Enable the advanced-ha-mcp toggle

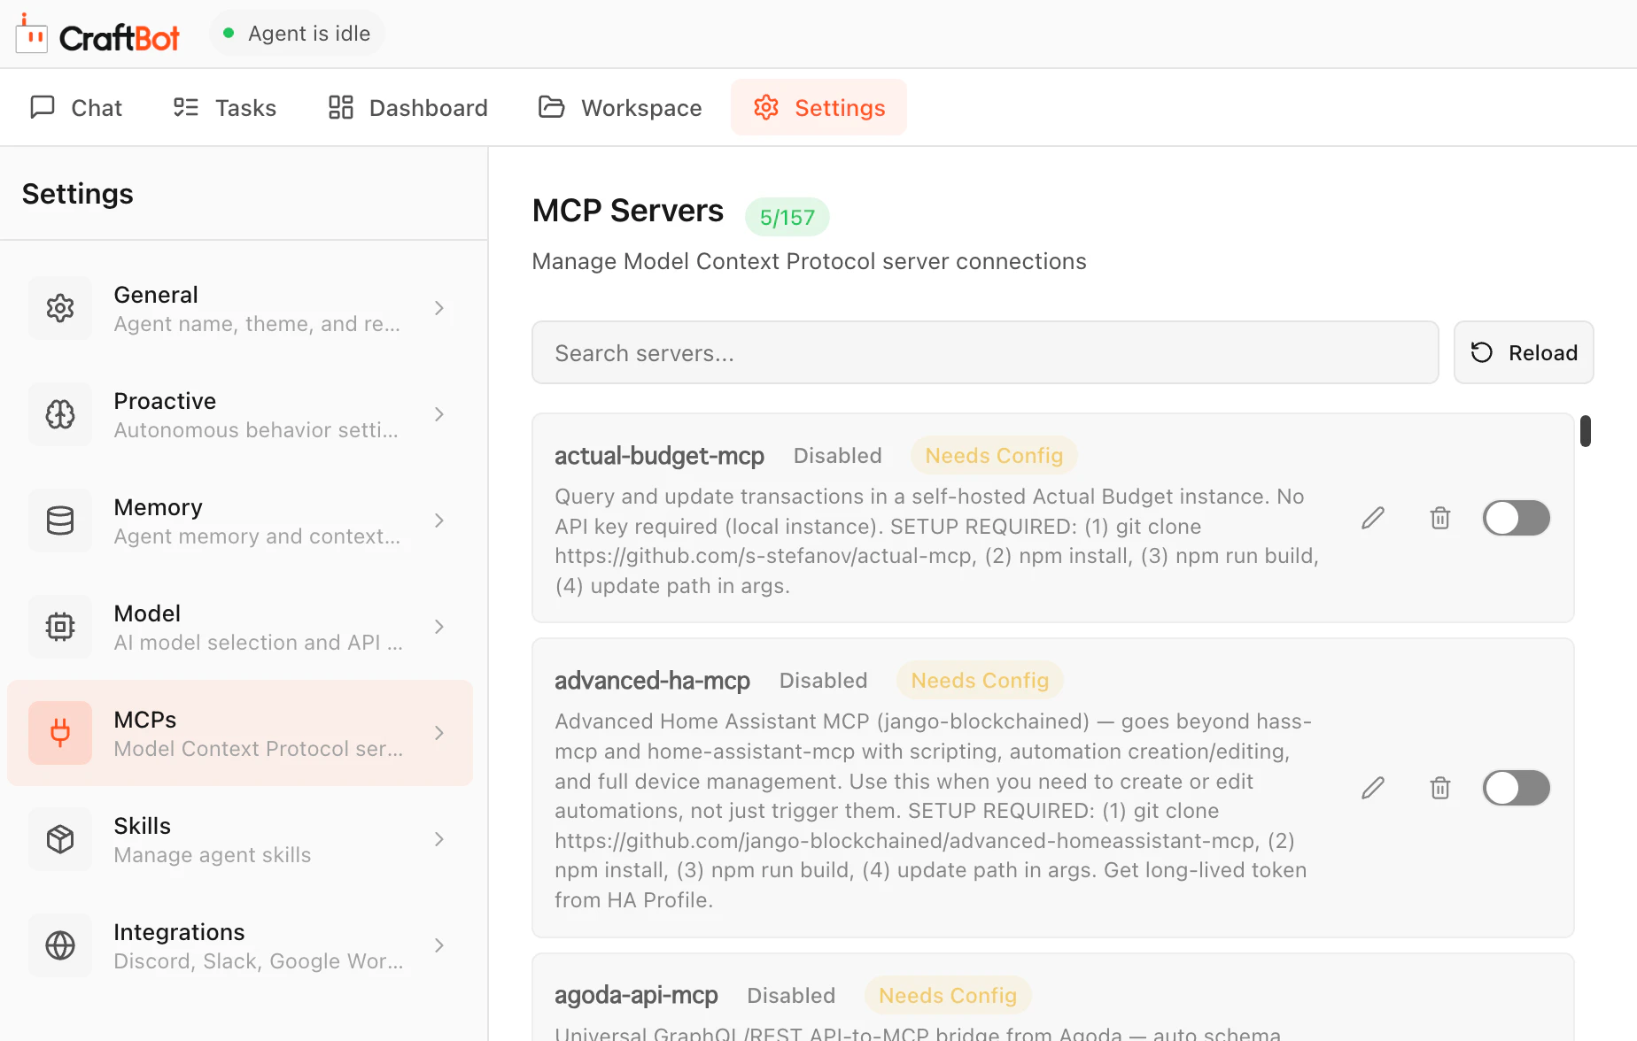1517,788
